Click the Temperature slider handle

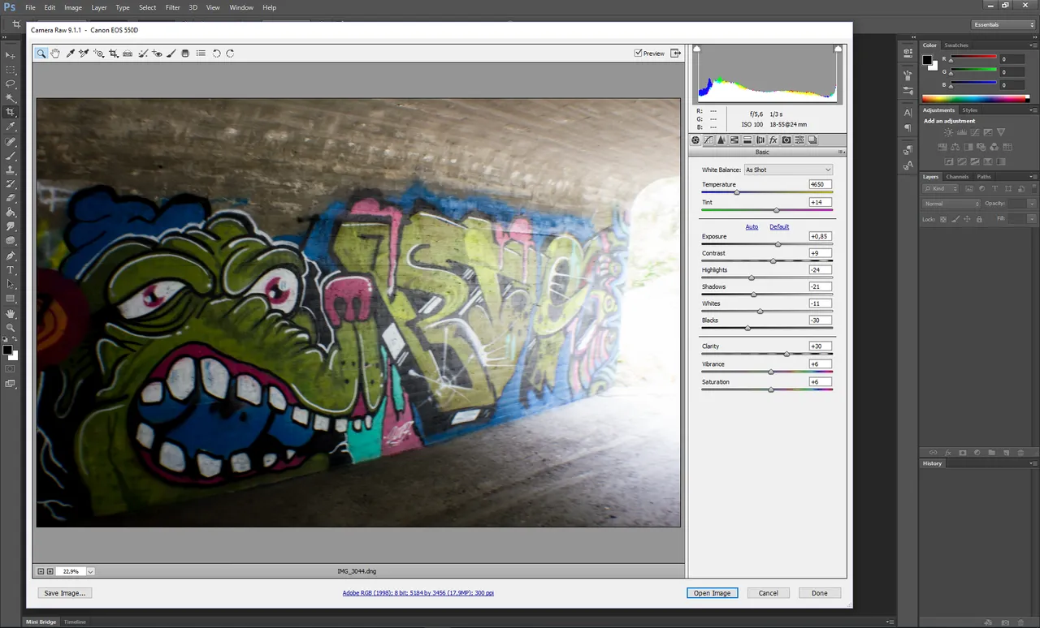[737, 192]
